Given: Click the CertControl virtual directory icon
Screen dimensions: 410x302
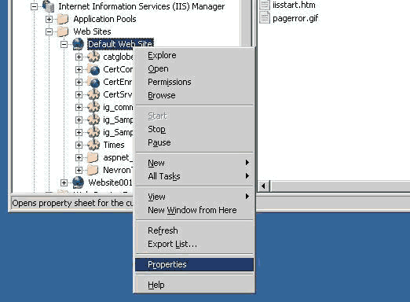Looking at the screenshot, I should pos(93,69).
